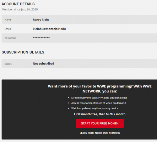The width and height of the screenshot is (157, 142).
Task: Click the Email field label
Action: (x=8, y=29)
